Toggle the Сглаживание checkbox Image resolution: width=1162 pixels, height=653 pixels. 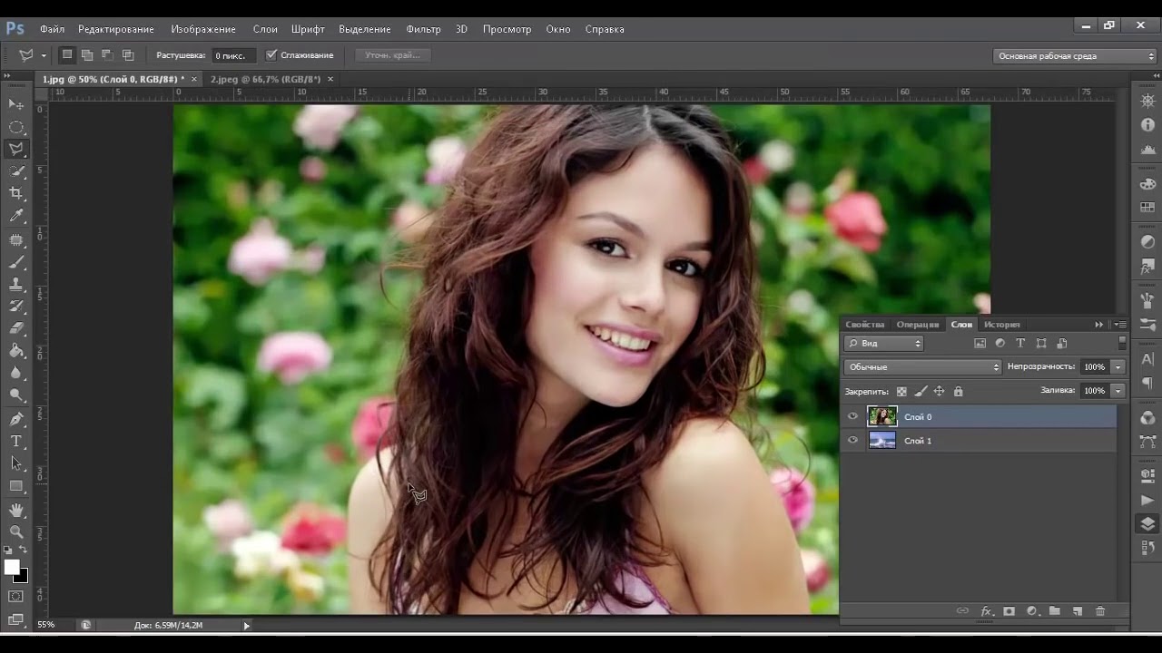point(271,55)
